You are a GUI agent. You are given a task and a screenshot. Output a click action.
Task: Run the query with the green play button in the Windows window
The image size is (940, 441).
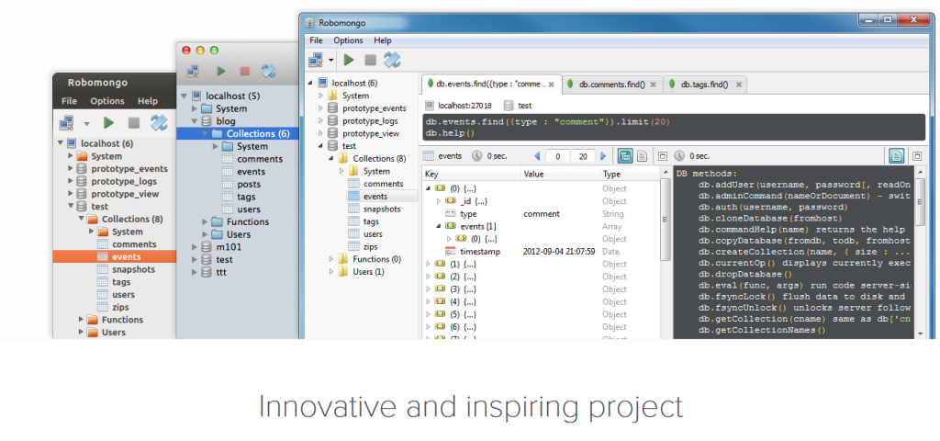click(349, 60)
